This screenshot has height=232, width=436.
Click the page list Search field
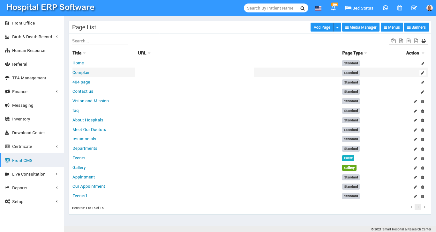point(100,41)
